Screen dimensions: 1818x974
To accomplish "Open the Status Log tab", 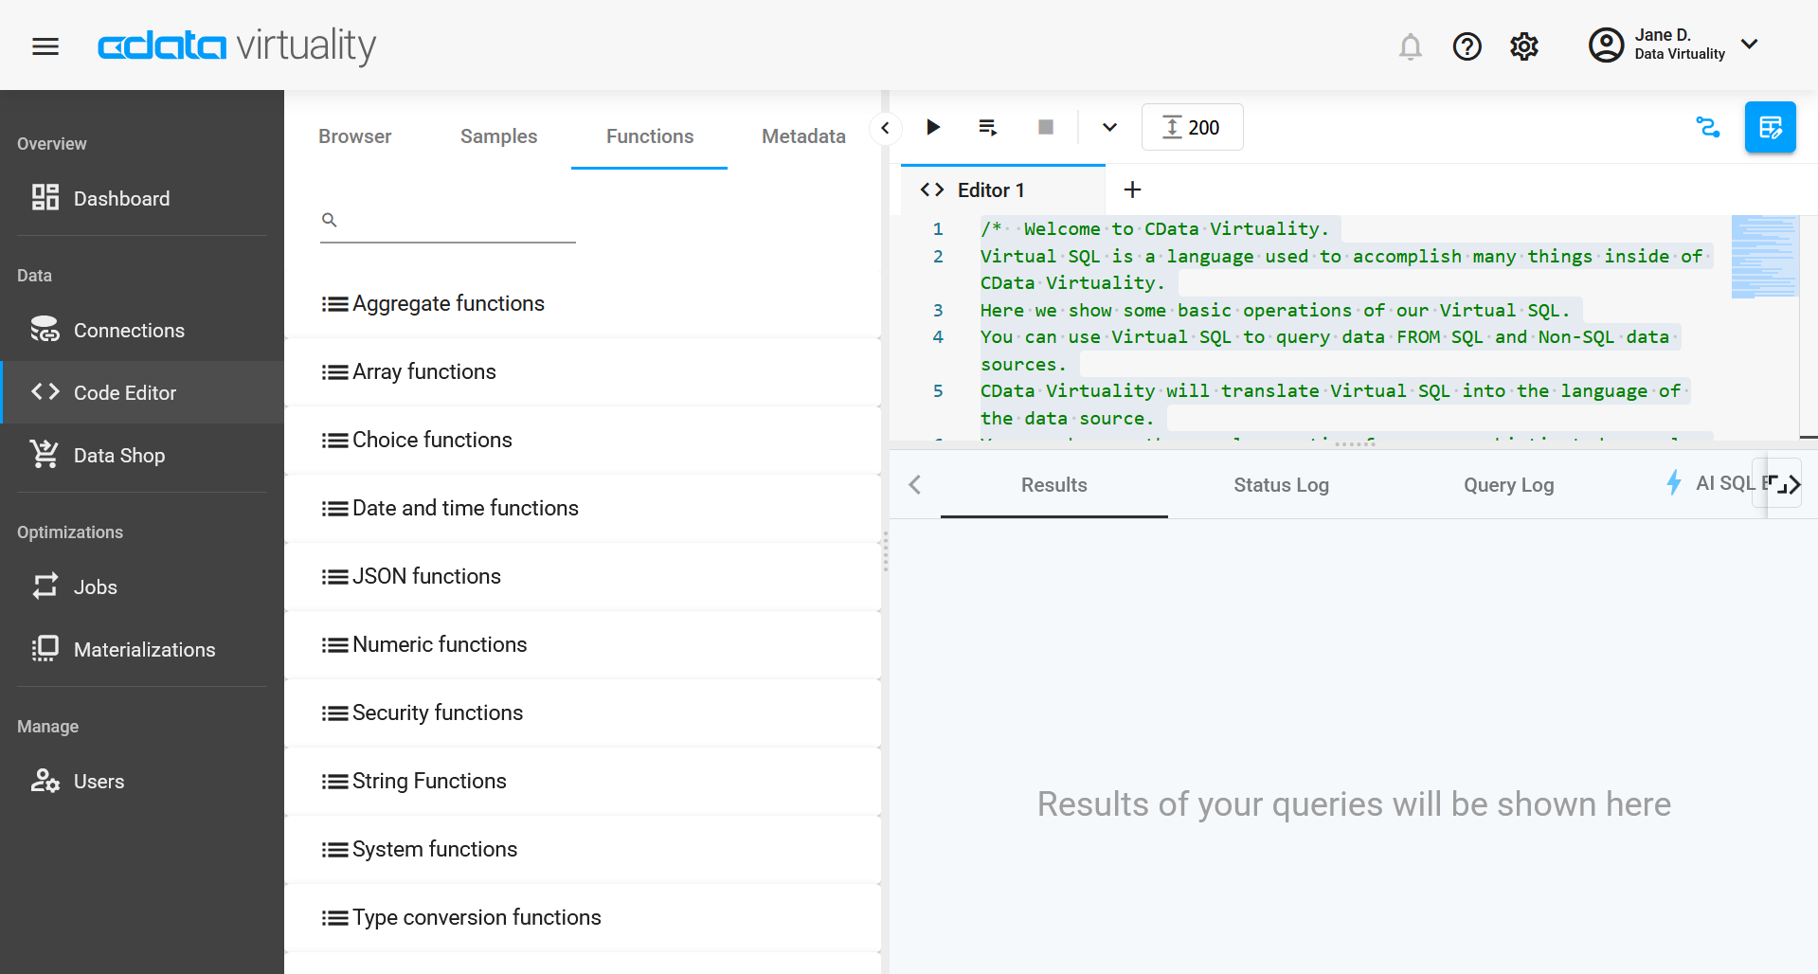I will pyautogui.click(x=1281, y=484).
